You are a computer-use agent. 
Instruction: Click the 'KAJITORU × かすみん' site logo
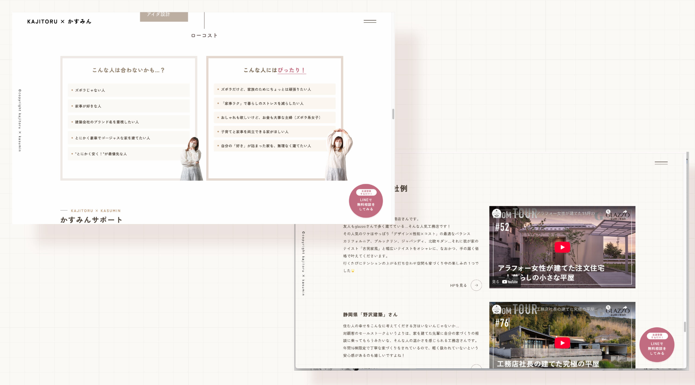tap(59, 21)
